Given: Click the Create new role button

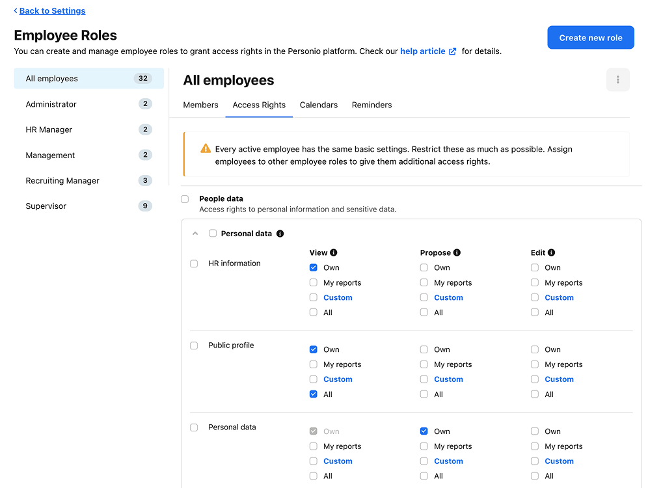Looking at the screenshot, I should (x=590, y=38).
